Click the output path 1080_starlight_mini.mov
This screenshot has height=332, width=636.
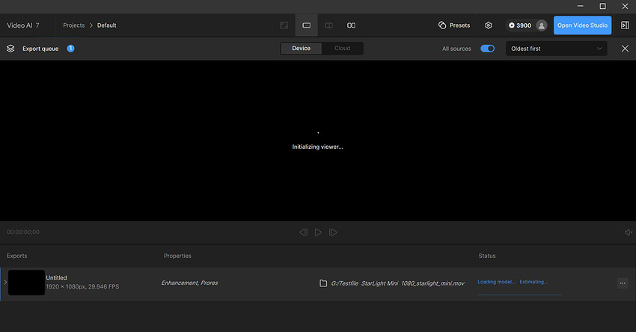[x=397, y=283]
